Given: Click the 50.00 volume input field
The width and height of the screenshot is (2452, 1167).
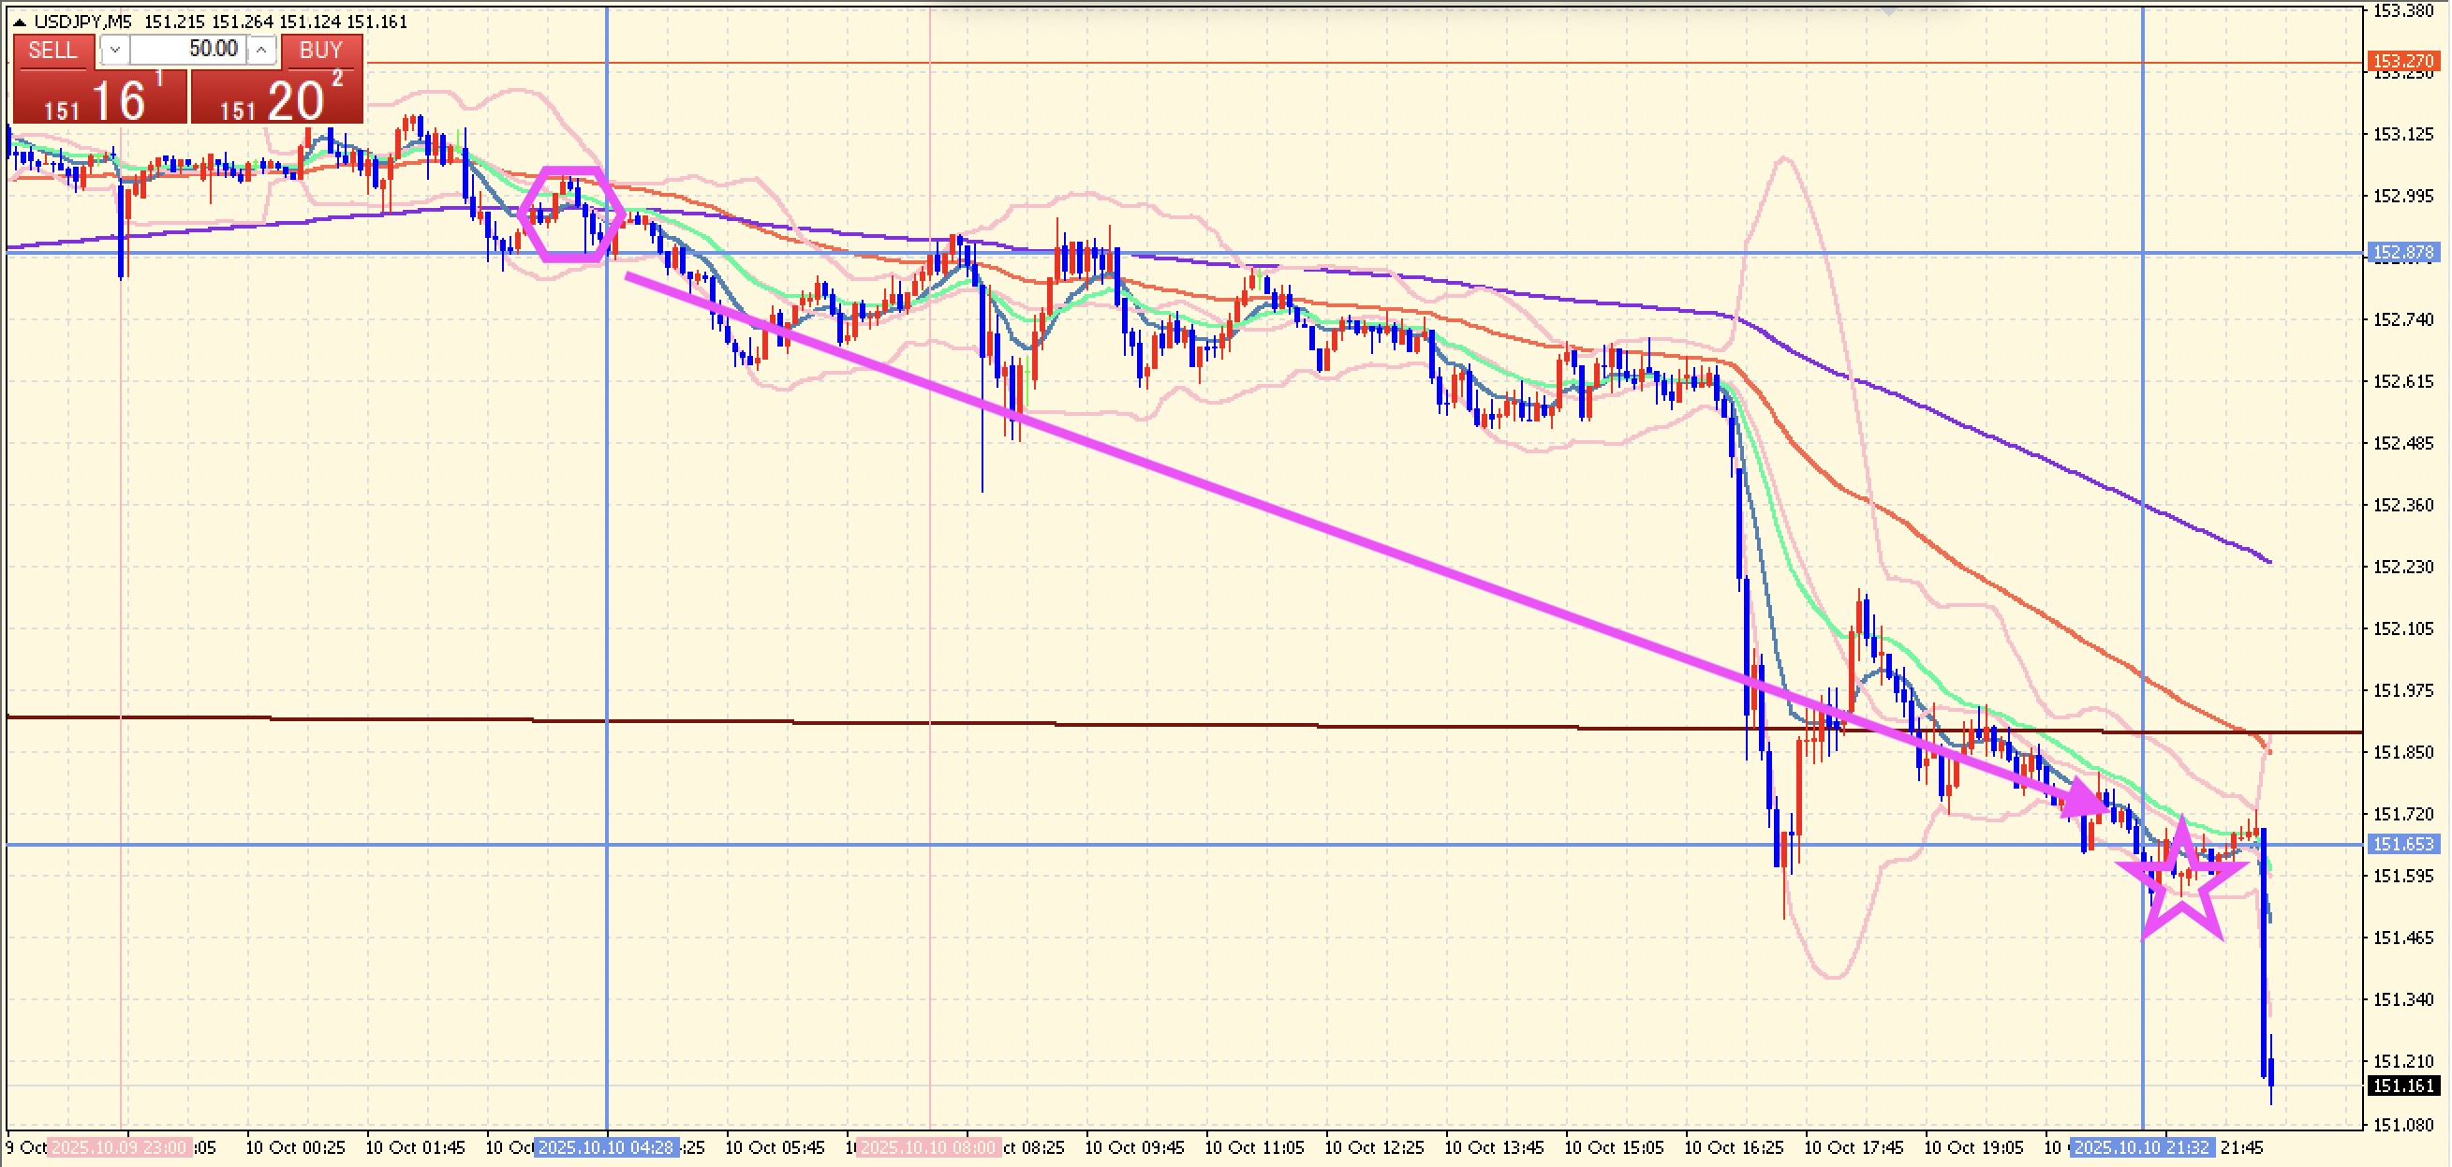Looking at the screenshot, I should (x=188, y=51).
